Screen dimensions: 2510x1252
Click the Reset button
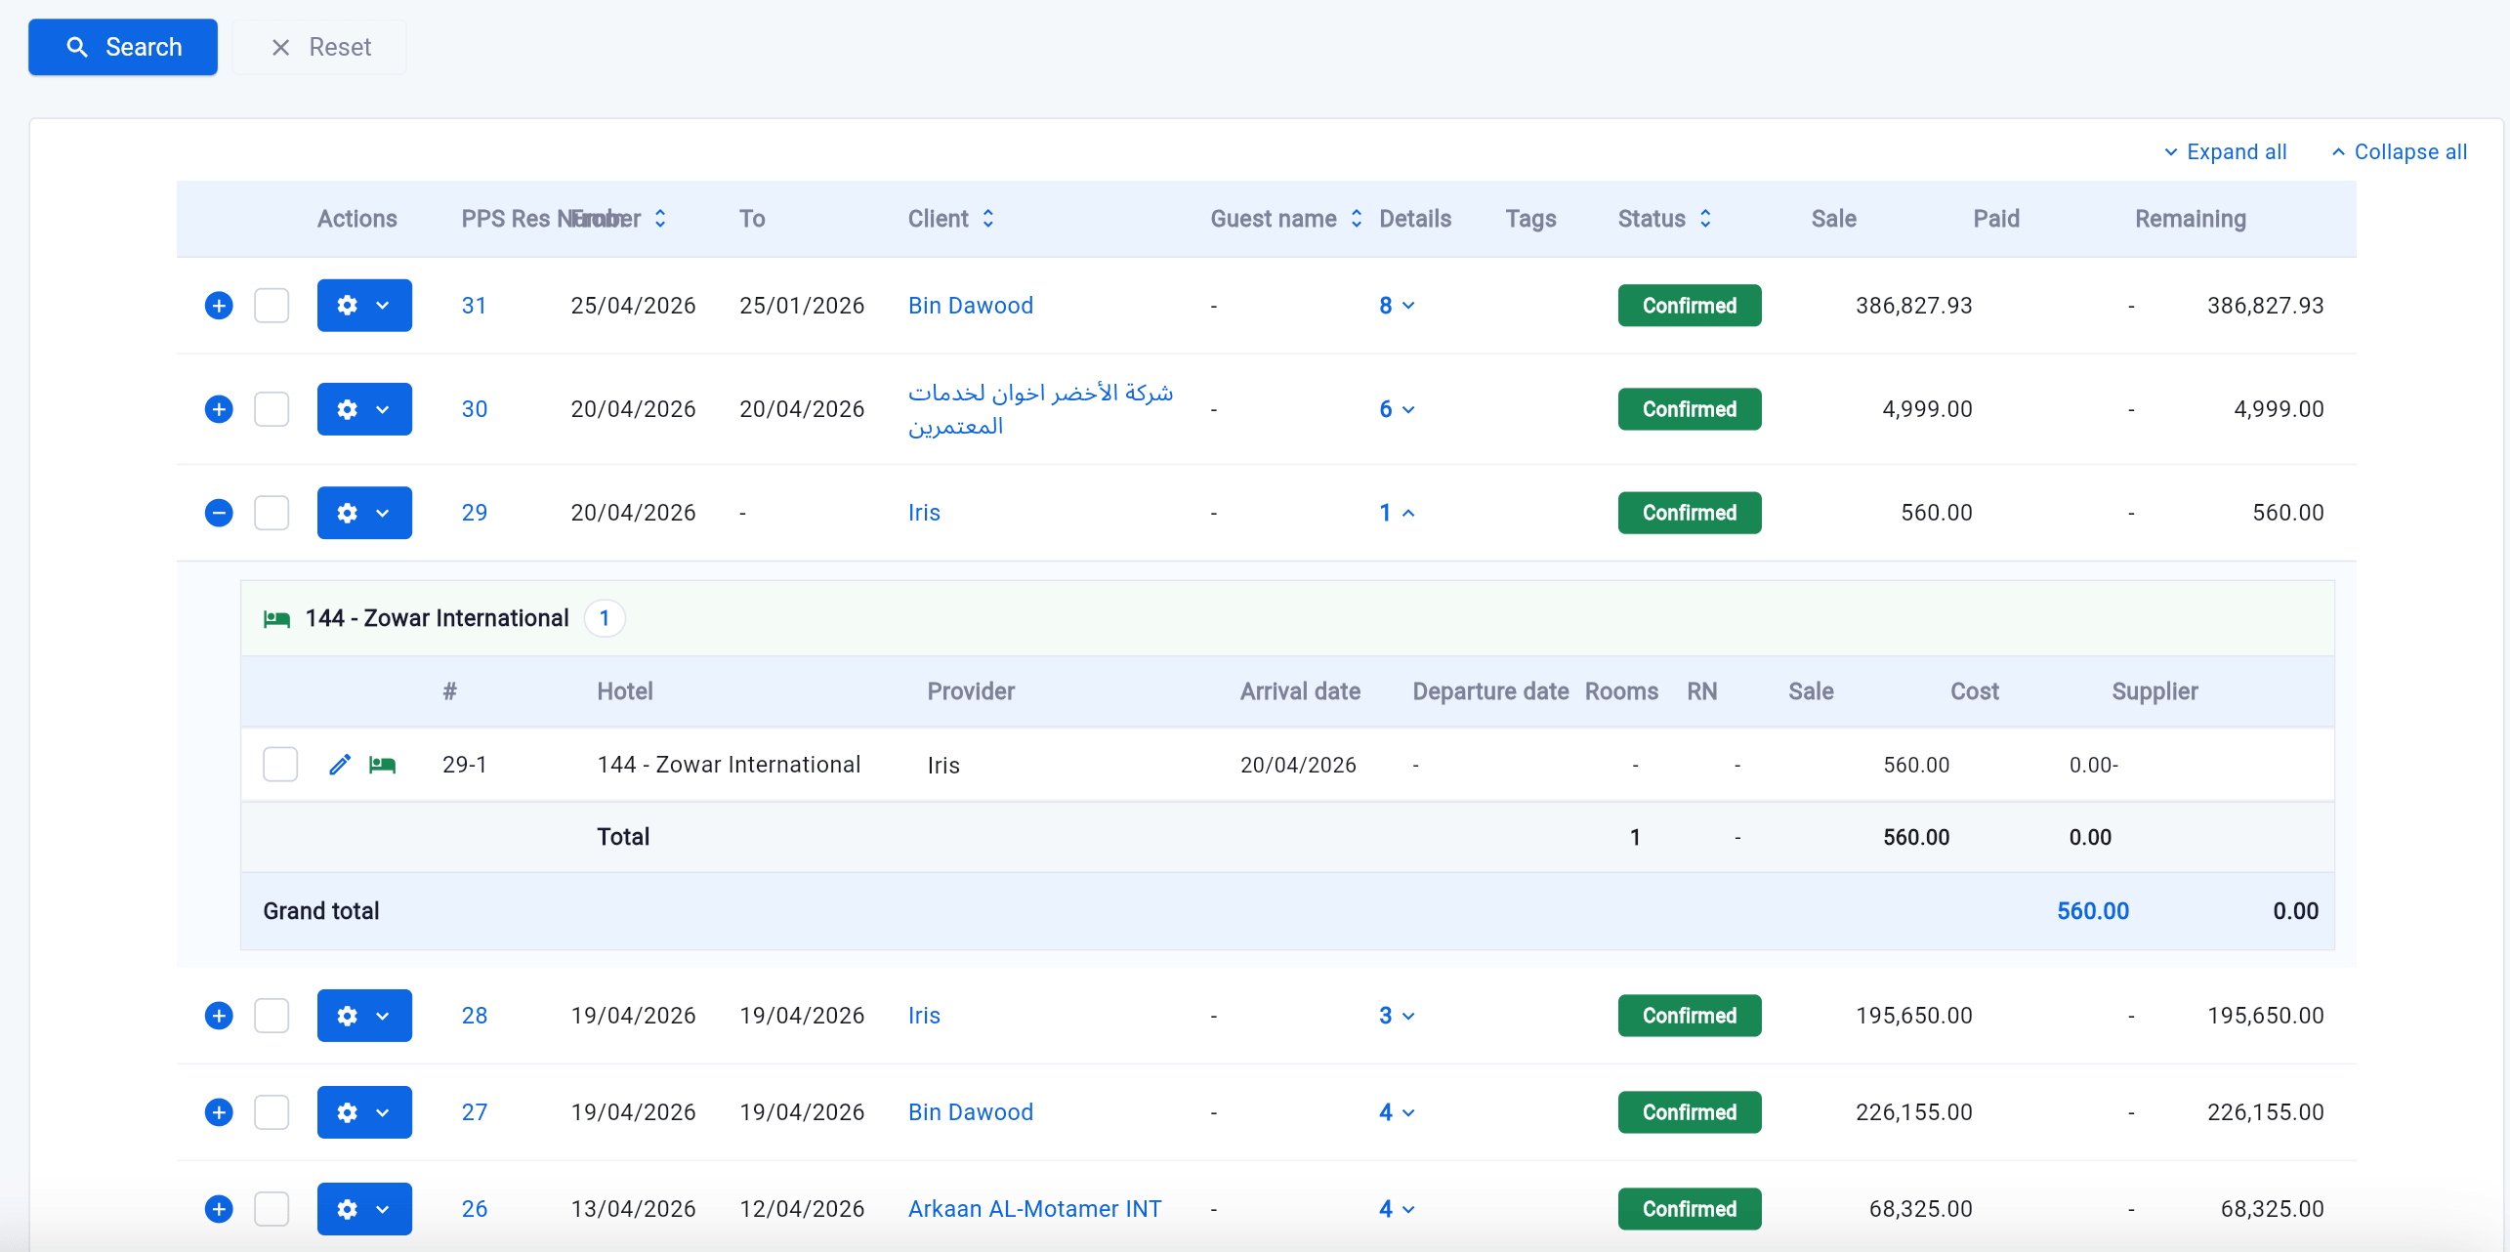coord(319,47)
